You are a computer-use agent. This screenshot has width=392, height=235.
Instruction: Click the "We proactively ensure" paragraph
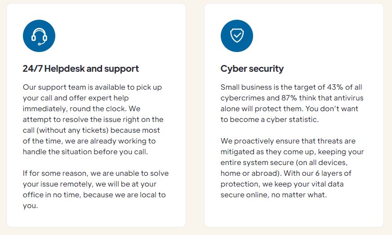pos(292,167)
